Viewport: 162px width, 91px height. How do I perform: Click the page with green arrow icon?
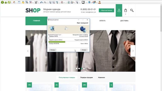[x=69, y=2]
